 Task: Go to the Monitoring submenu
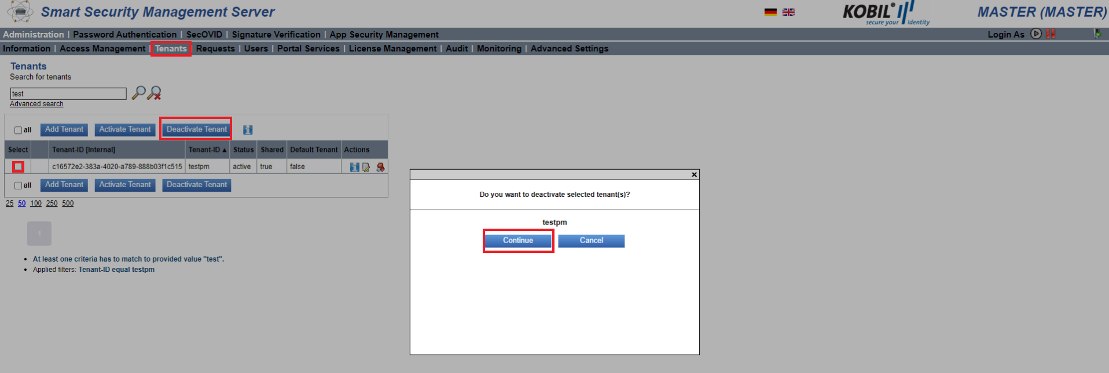click(x=499, y=49)
